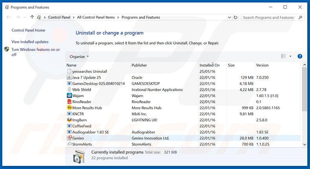Image resolution: width=310 pixels, height=169 pixels.
Task: Select the Web Shield entry name
Action: coord(82,90)
